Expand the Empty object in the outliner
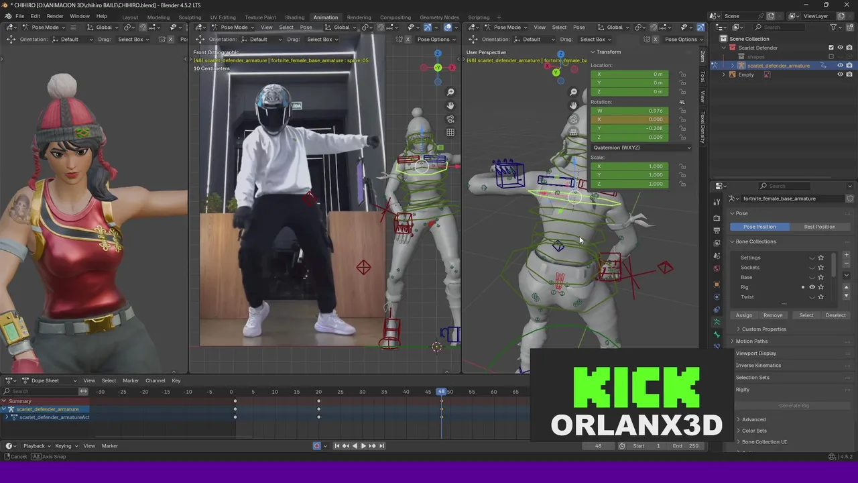The image size is (858, 483). coord(723,74)
